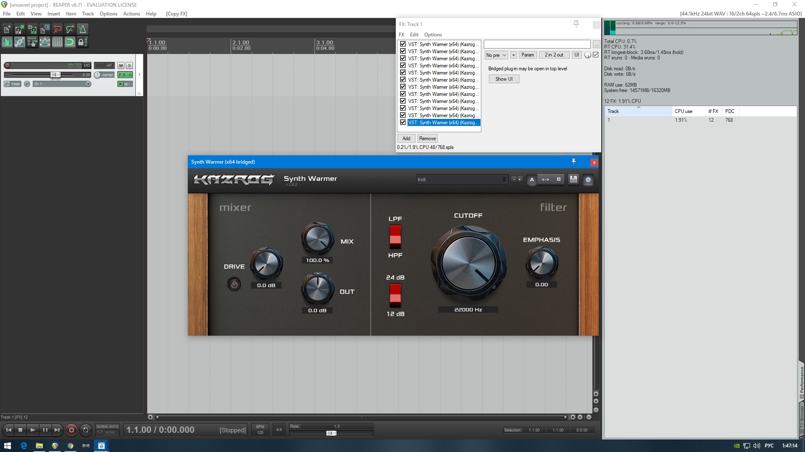The width and height of the screenshot is (805, 452).
Task: Toggle Synth Warmer power bypass icon
Action: pos(588,180)
